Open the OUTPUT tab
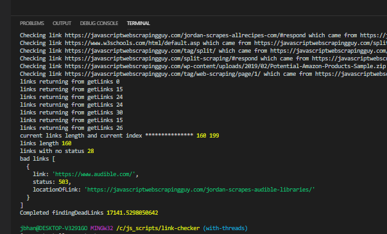Viewport: 387px width, 234px height. (62, 23)
